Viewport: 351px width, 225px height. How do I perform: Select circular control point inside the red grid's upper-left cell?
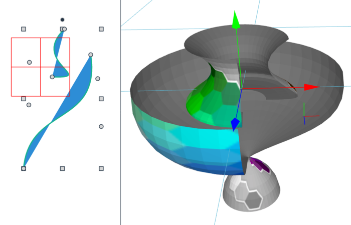pos(29,63)
